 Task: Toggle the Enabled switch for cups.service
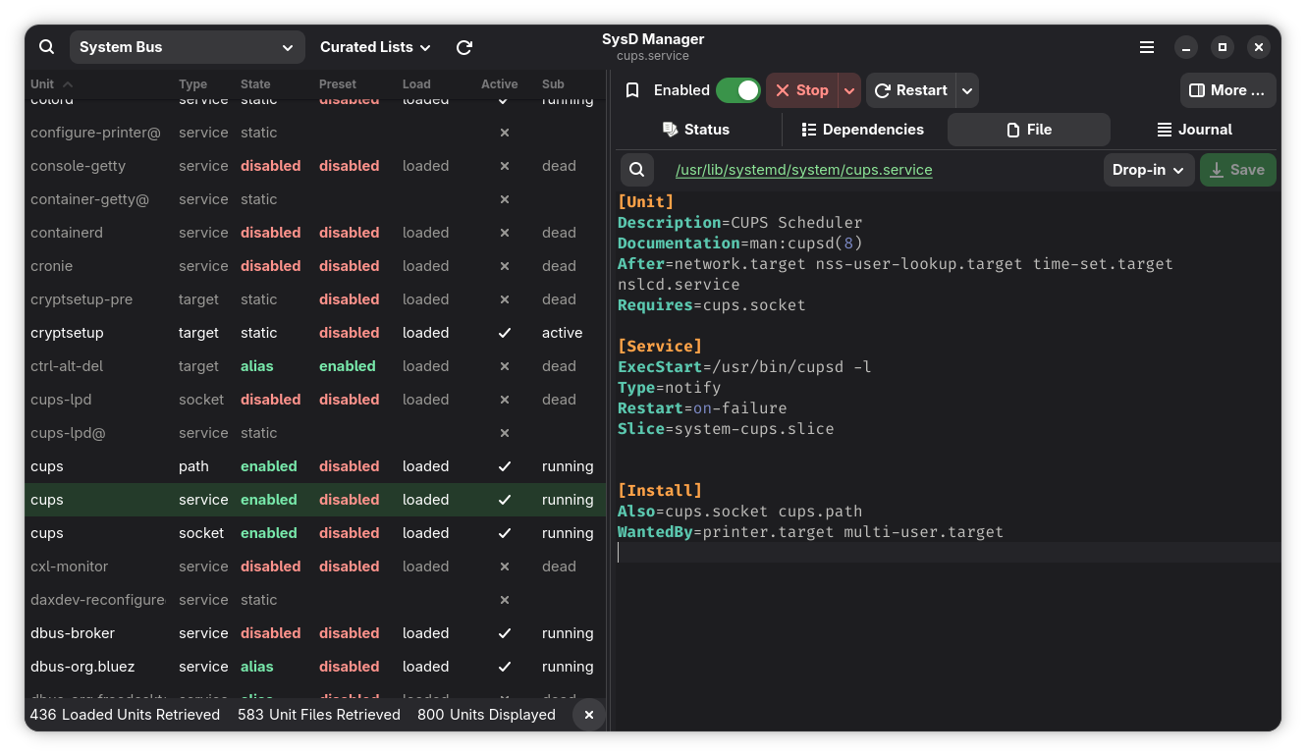point(738,90)
